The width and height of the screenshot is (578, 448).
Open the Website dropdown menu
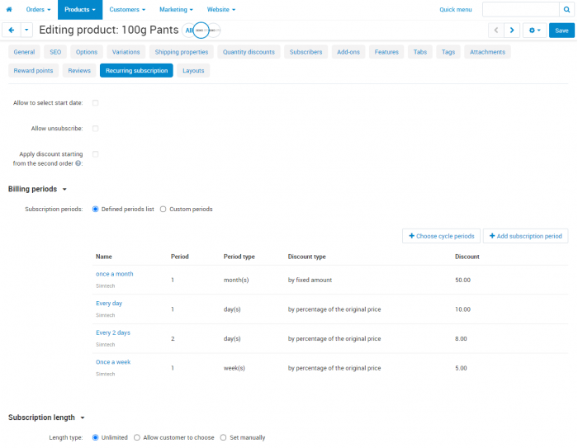click(x=220, y=10)
